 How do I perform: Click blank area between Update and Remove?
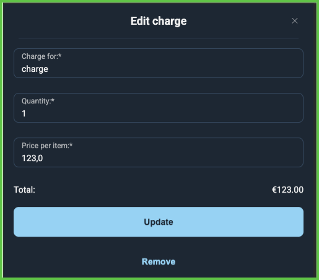click(x=159, y=247)
